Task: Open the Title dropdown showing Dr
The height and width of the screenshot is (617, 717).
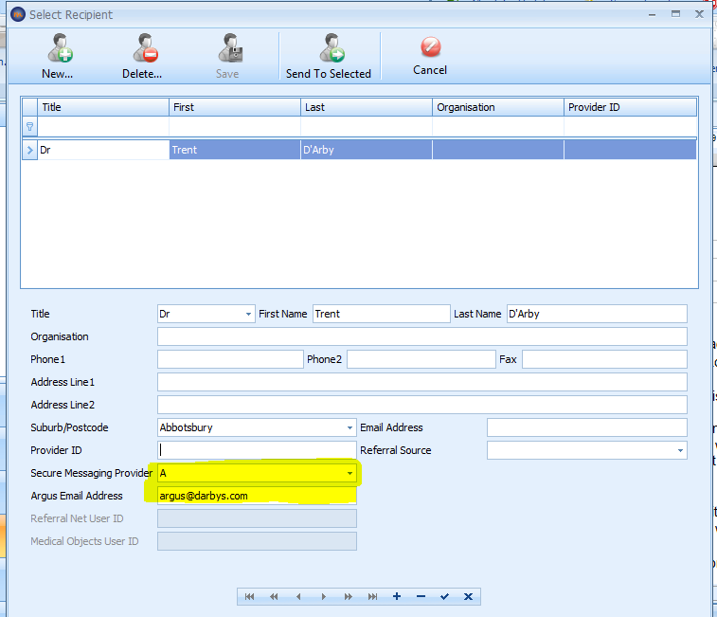Action: 248,314
